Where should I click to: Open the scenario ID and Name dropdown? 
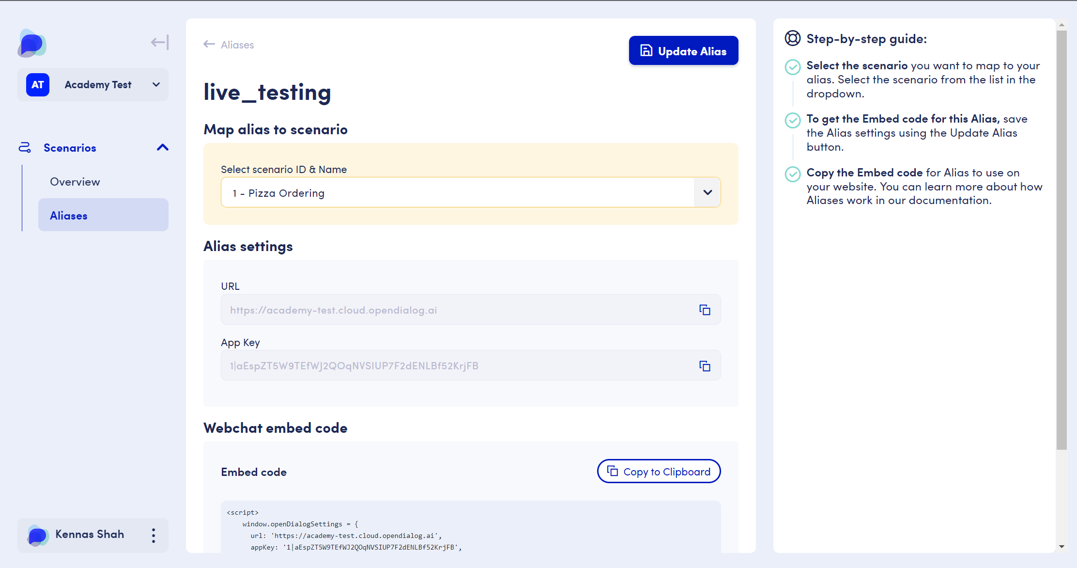tap(708, 192)
